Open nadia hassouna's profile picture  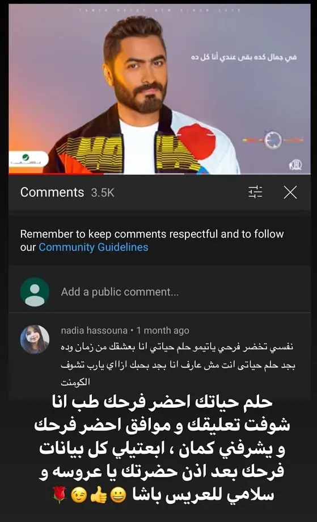click(35, 339)
